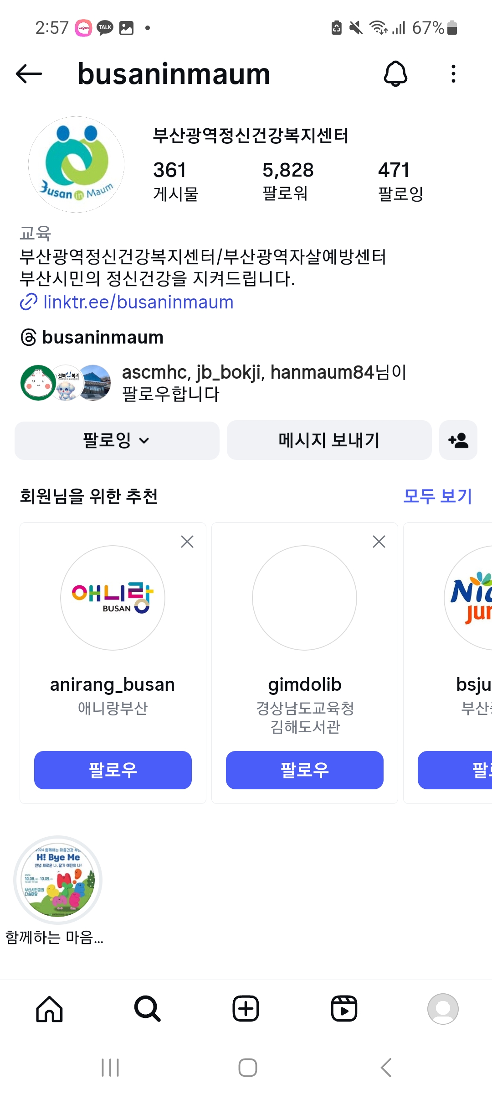The width and height of the screenshot is (492, 1095).
Task: Tap the create new post icon
Action: 246,1009
